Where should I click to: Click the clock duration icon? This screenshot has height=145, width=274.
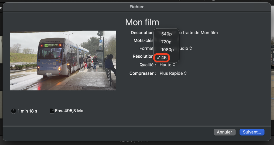pyautogui.click(x=14, y=111)
